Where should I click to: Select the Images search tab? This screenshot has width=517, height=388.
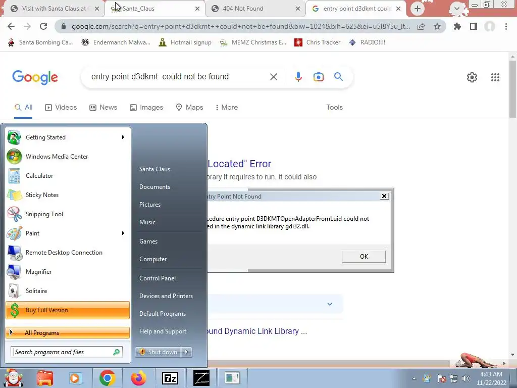pyautogui.click(x=146, y=107)
